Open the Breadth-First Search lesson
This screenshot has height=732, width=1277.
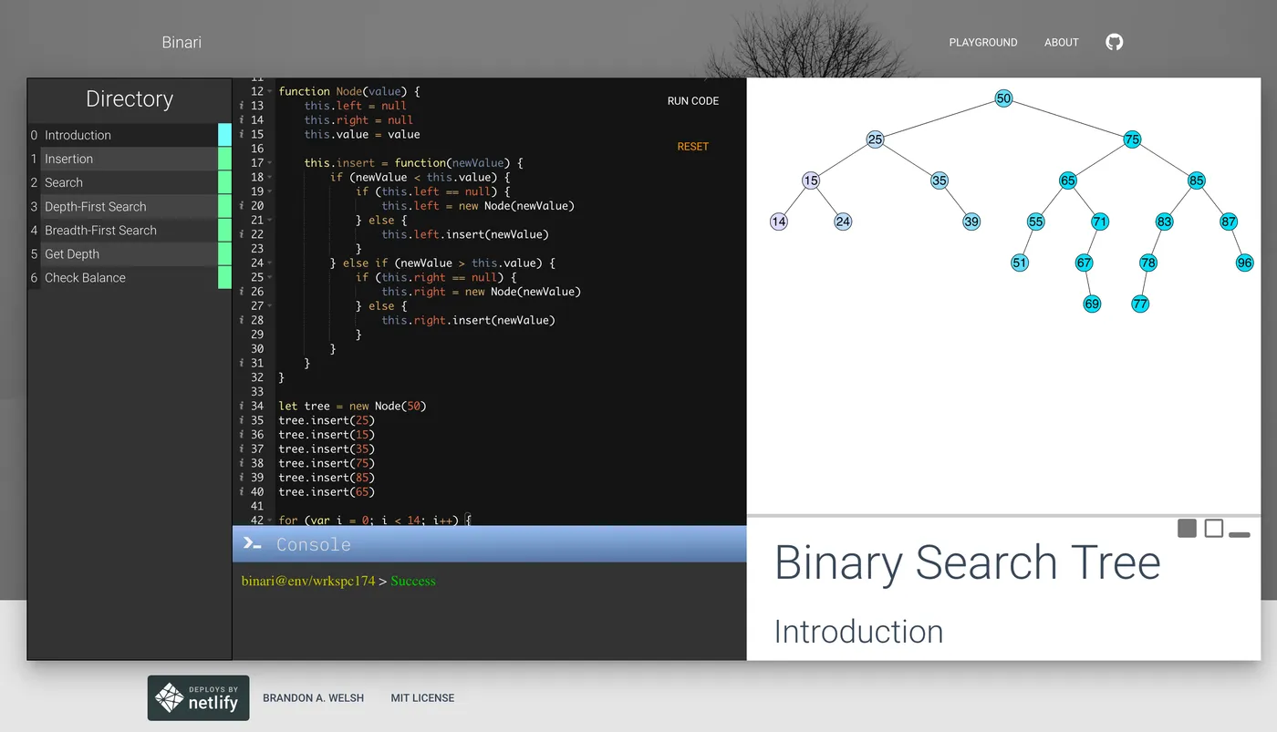(x=130, y=230)
